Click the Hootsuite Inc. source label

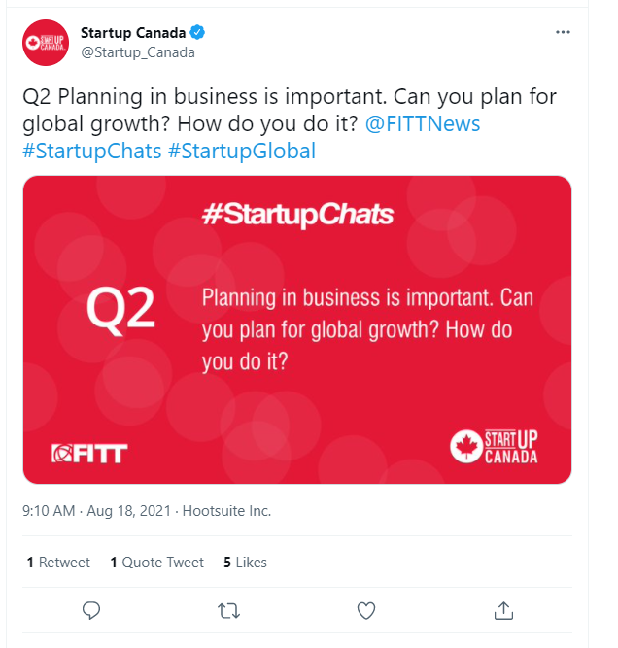227,511
